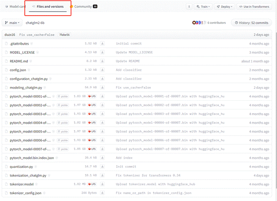Open the Files and versions tab
This screenshot has width=277, height=201.
pos(48,7)
